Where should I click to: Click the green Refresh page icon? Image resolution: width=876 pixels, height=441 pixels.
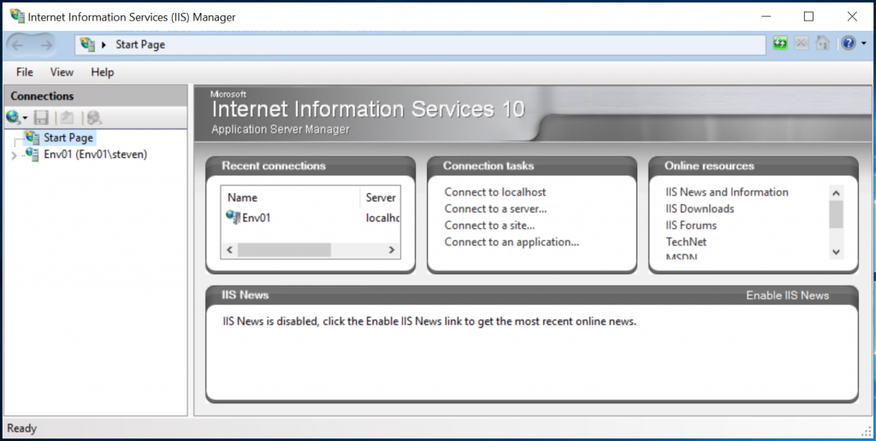780,43
